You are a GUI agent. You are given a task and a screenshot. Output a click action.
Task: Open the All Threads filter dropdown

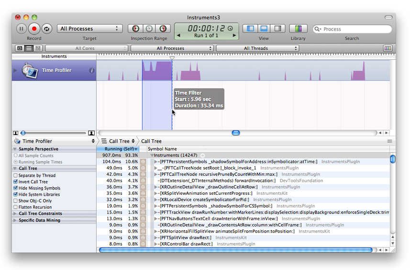pyautogui.click(x=257, y=48)
